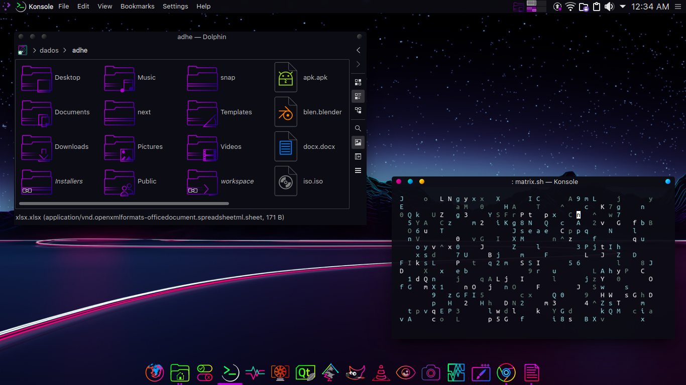Click Dolphin's split view button

358,156
